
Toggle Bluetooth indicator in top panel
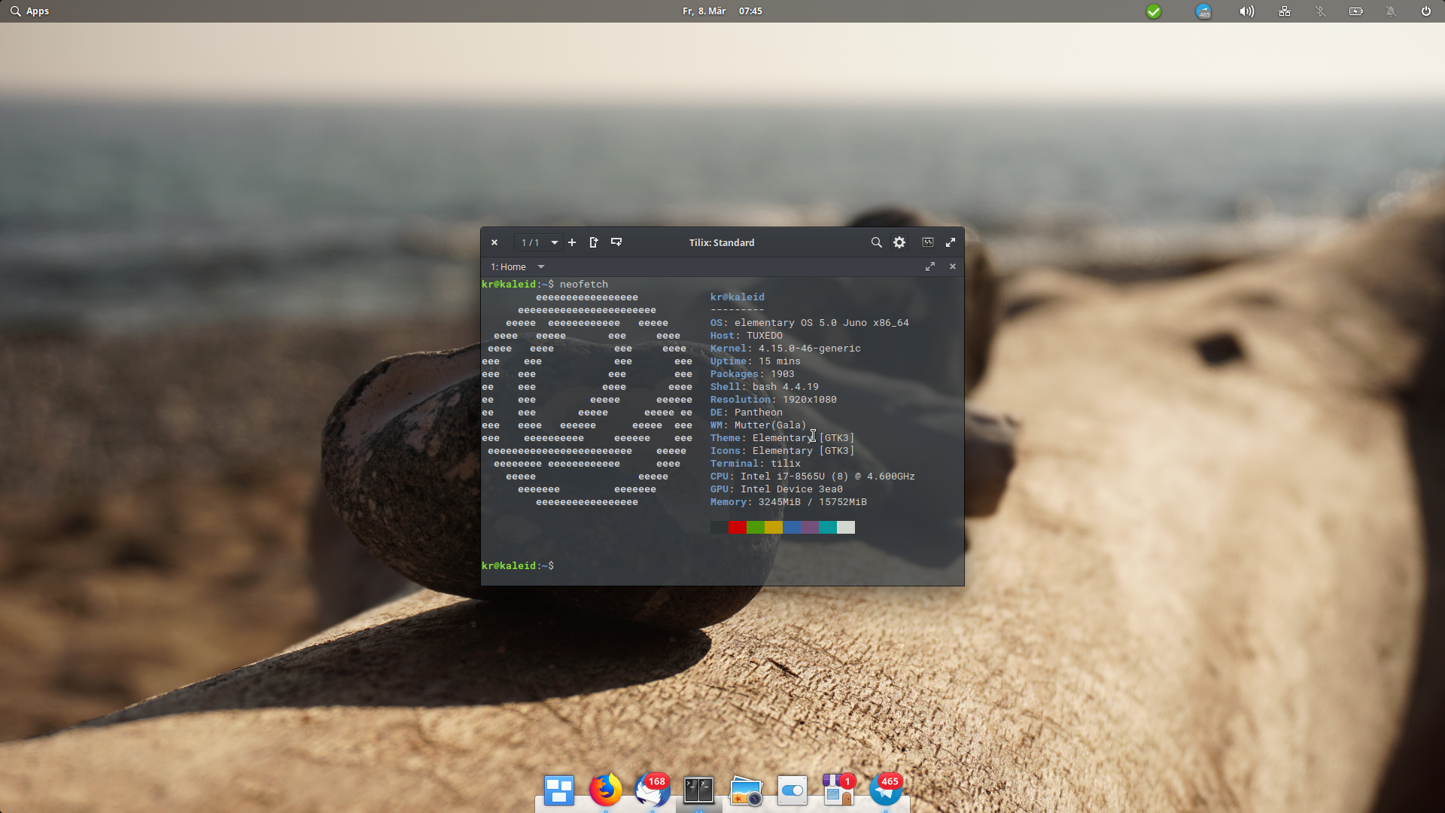point(1320,11)
